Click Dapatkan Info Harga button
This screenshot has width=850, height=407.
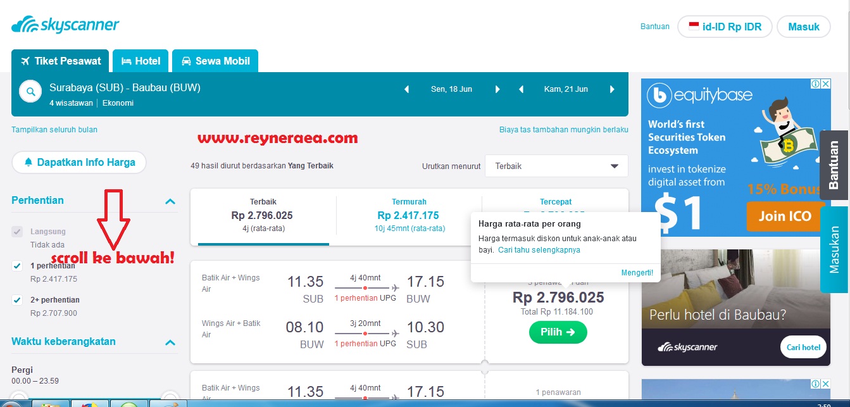click(79, 163)
